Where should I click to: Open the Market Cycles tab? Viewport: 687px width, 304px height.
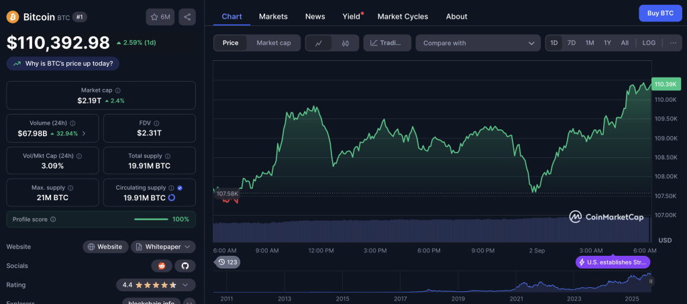point(403,17)
